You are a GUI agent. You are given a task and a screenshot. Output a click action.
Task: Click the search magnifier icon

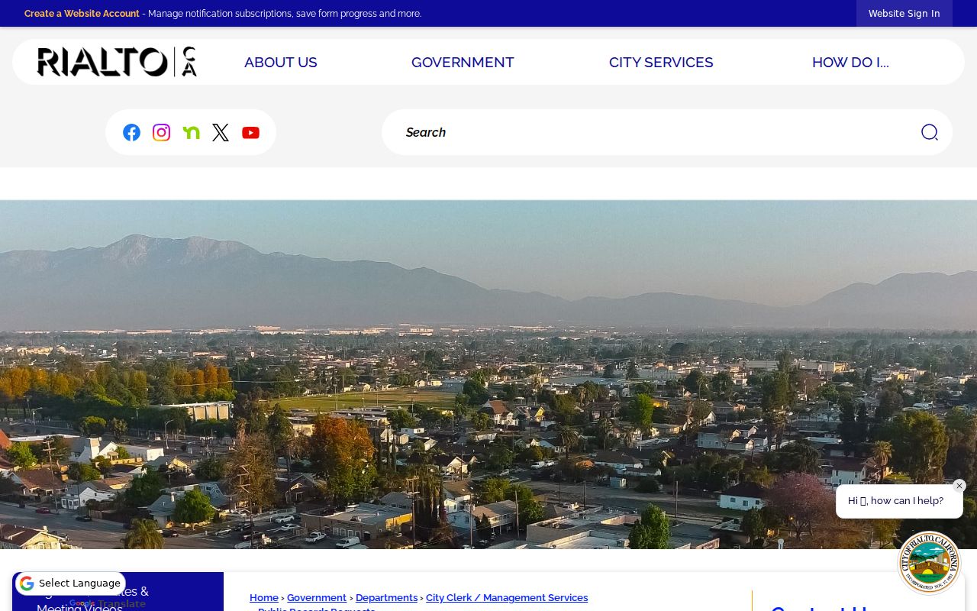click(x=929, y=132)
